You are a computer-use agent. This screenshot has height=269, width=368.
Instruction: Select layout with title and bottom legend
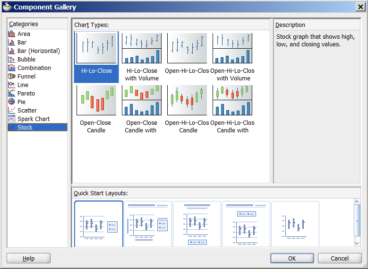[x=197, y=224]
